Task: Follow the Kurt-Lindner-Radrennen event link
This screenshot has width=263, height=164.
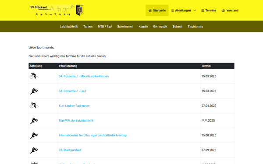Action: click(x=74, y=106)
